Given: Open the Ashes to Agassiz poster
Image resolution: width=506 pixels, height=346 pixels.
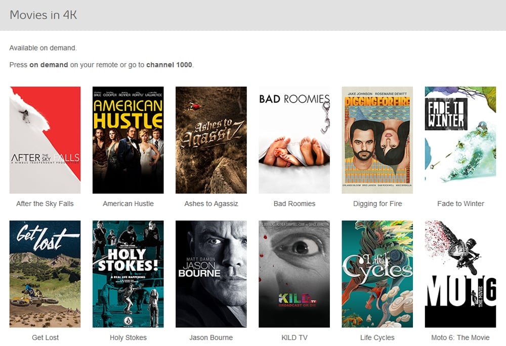Looking at the screenshot, I should pos(211,140).
